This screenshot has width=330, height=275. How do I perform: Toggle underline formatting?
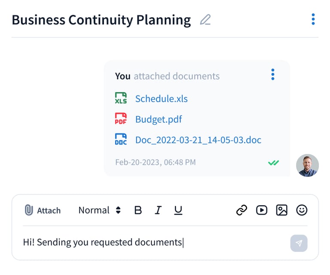[178, 210]
